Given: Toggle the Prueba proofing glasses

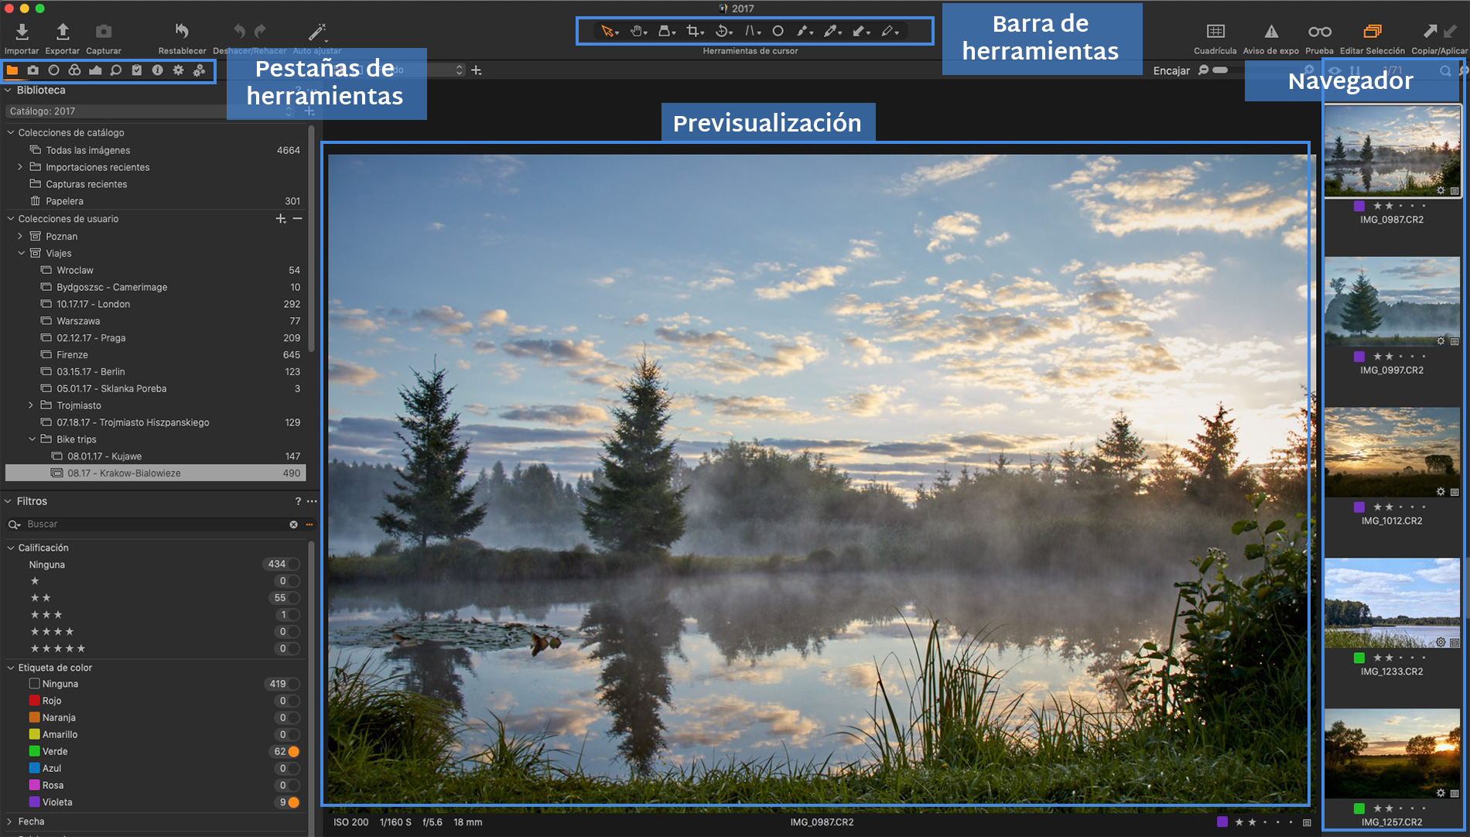Looking at the screenshot, I should pos(1320,31).
